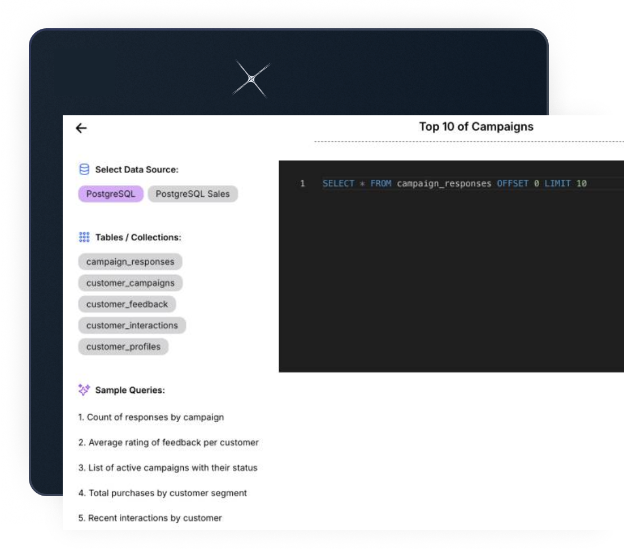The image size is (624, 555).
Task: Open sample query Average rating of feedback per customer
Action: [168, 443]
